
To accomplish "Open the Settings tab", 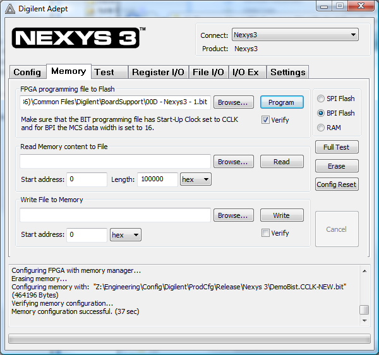I will pos(287,72).
